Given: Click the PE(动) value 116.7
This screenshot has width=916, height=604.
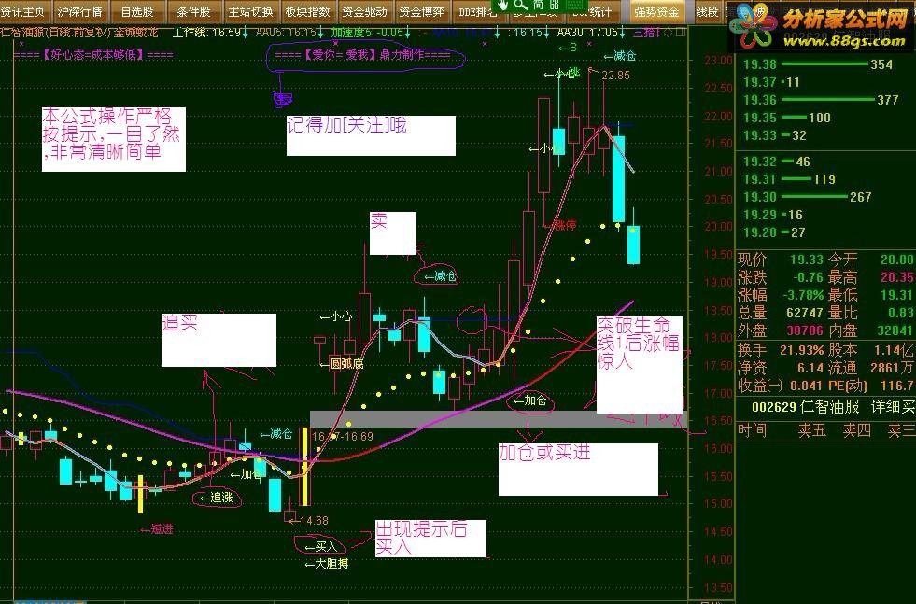Looking at the screenshot, I should (897, 386).
